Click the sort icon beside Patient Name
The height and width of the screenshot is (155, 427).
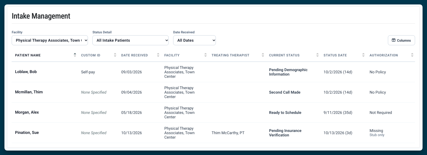pyautogui.click(x=75, y=55)
